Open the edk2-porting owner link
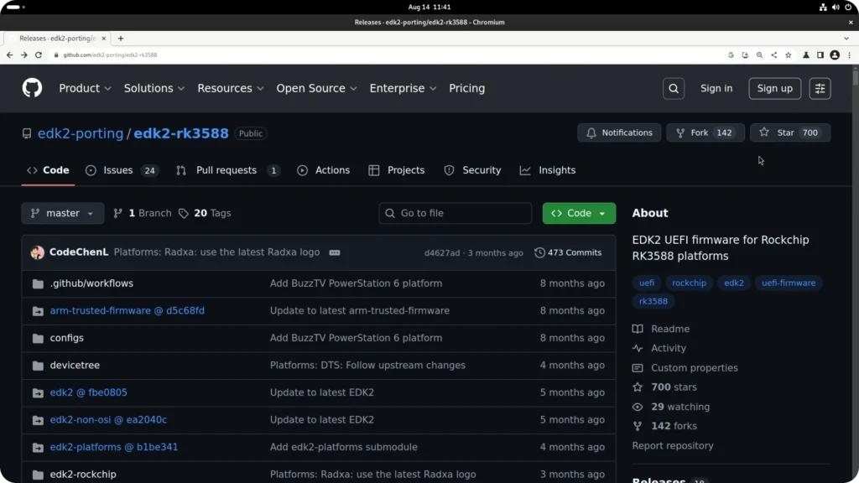 [81, 133]
